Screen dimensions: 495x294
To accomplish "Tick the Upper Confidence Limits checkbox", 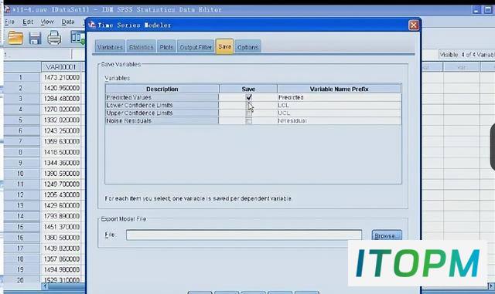I will point(249,113).
